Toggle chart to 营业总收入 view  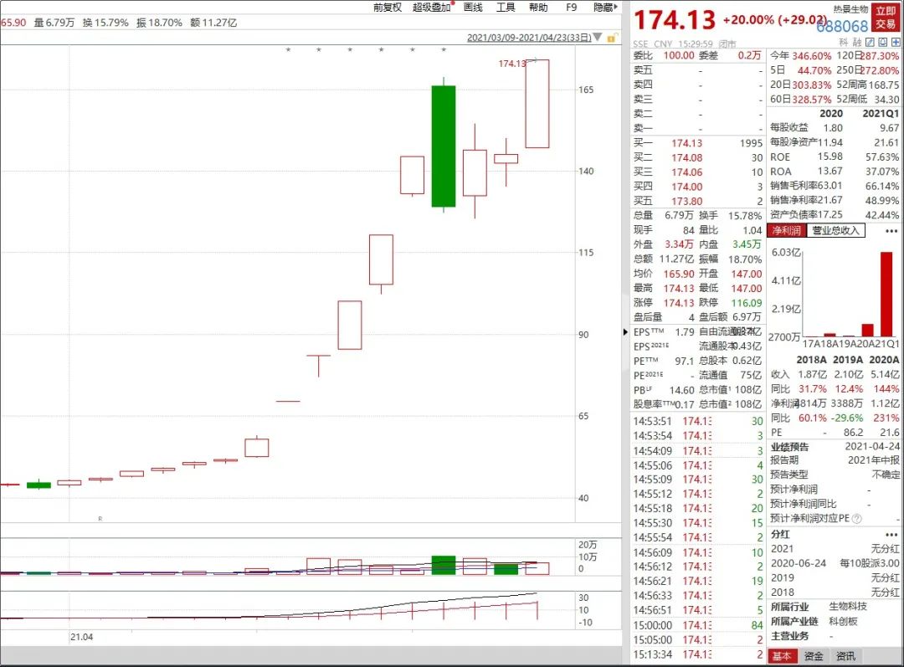tap(835, 230)
